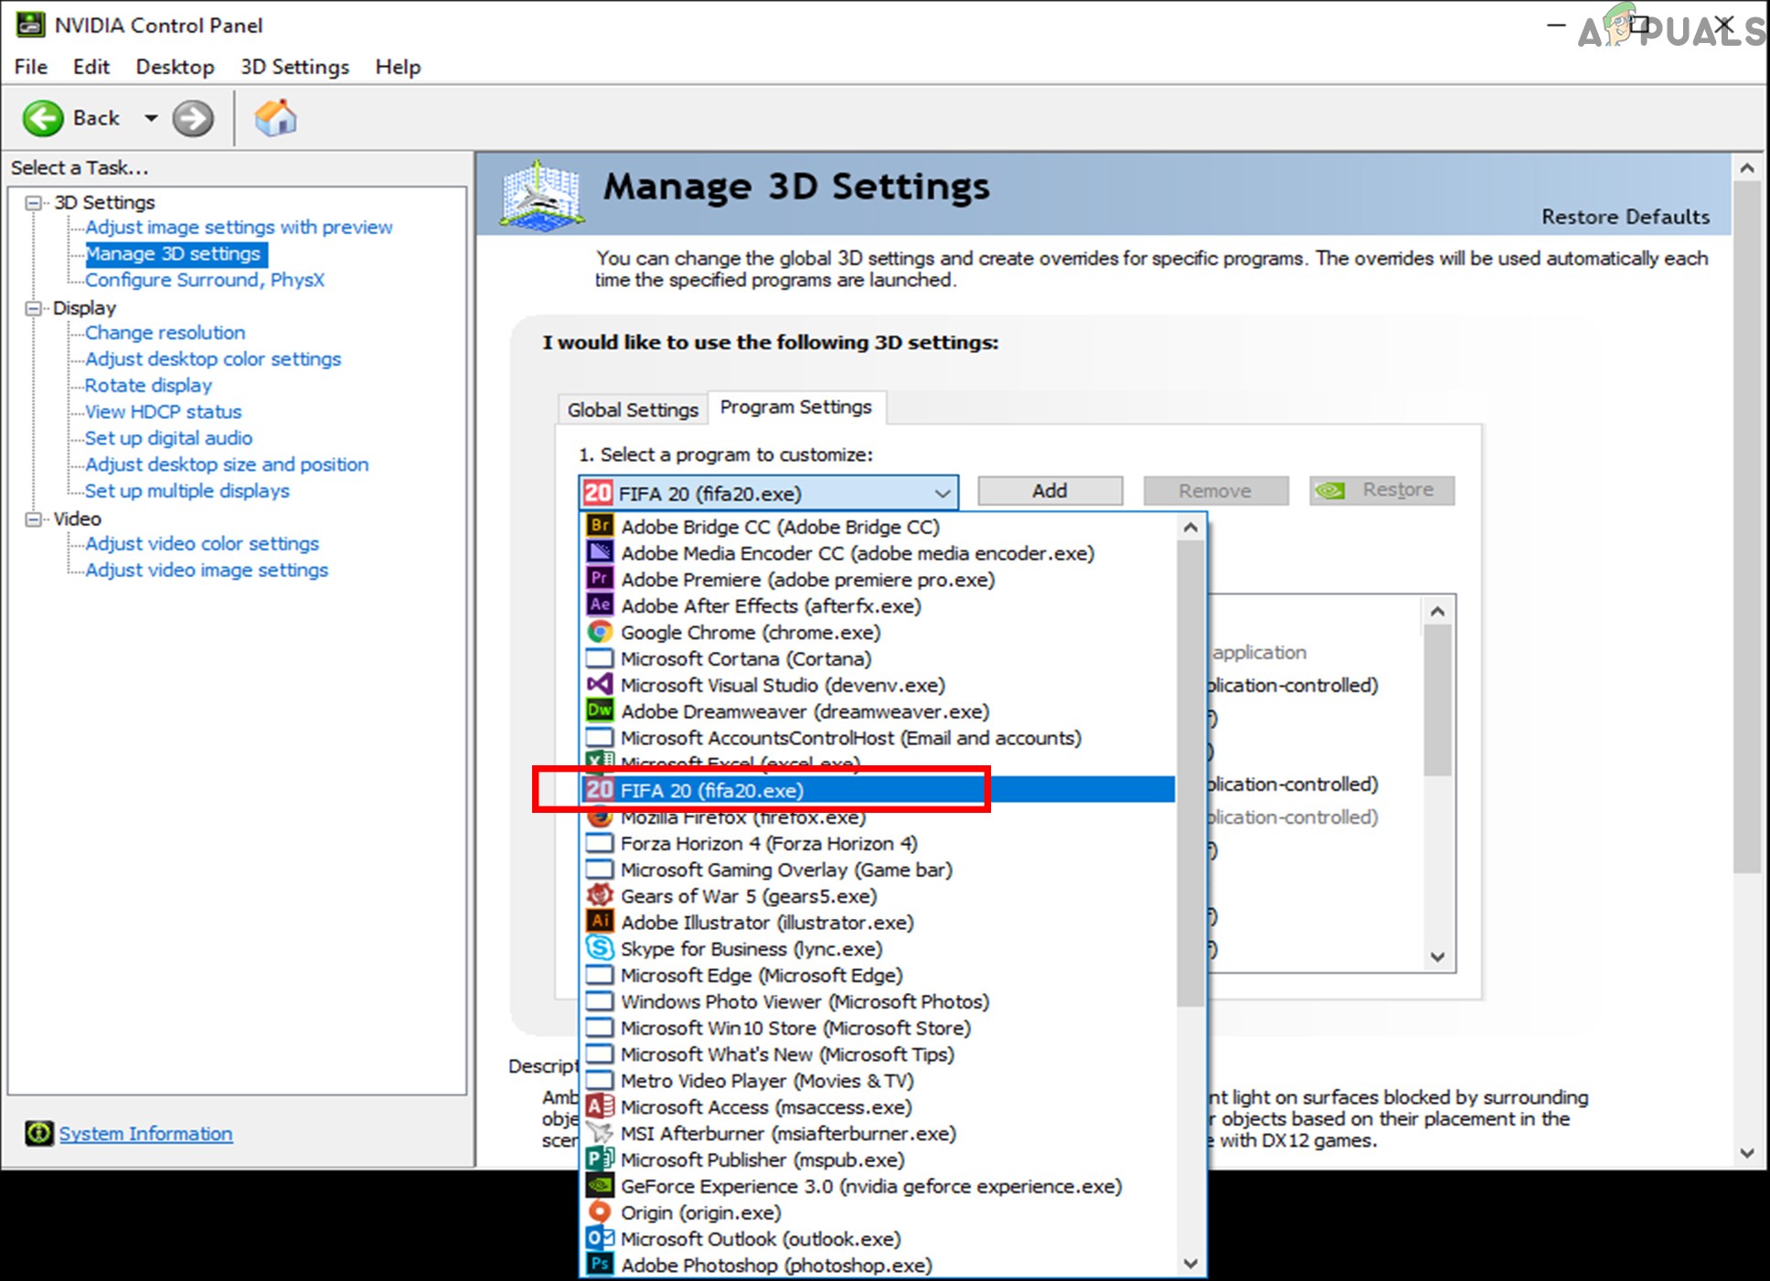Click the Gears of War 5 icon in list

pyautogui.click(x=601, y=895)
